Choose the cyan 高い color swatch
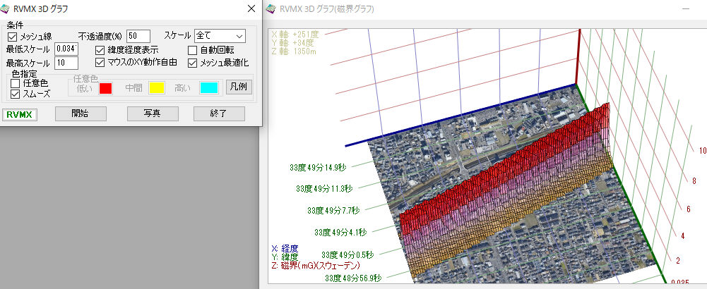This screenshot has height=289, width=707. 208,88
